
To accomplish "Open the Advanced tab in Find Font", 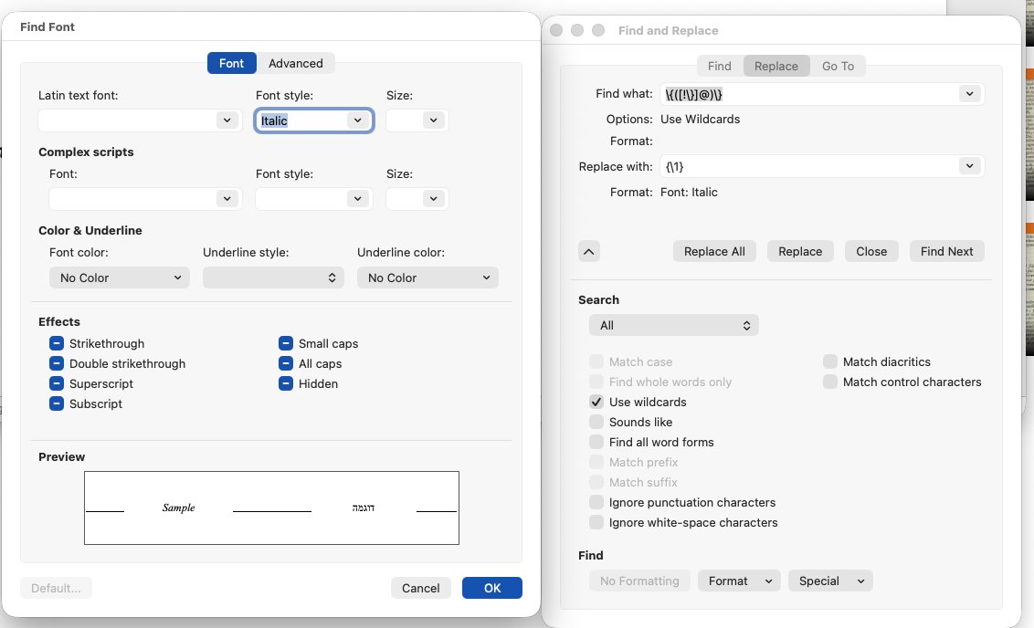I will 295,63.
